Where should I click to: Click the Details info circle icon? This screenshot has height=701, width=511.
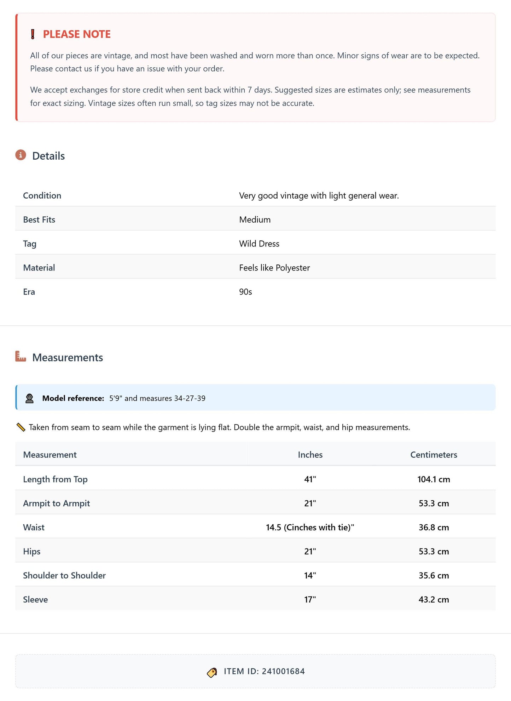tap(21, 155)
